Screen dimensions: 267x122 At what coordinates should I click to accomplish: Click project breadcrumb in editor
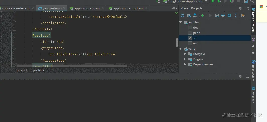tap(22, 70)
